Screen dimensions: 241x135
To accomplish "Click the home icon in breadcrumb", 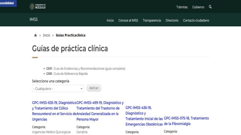I will point(35,35).
